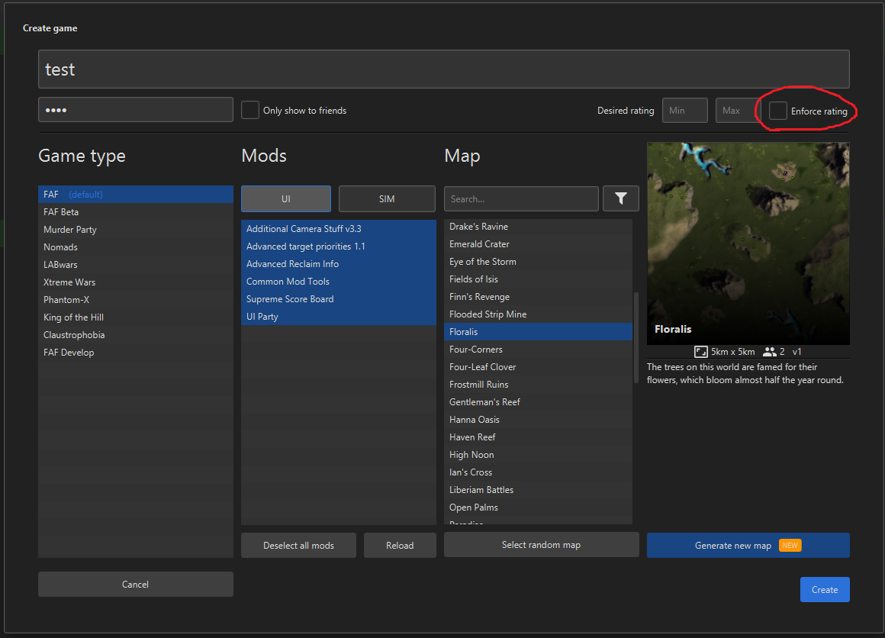Toggle the Supreme Score Board mod

coord(339,298)
